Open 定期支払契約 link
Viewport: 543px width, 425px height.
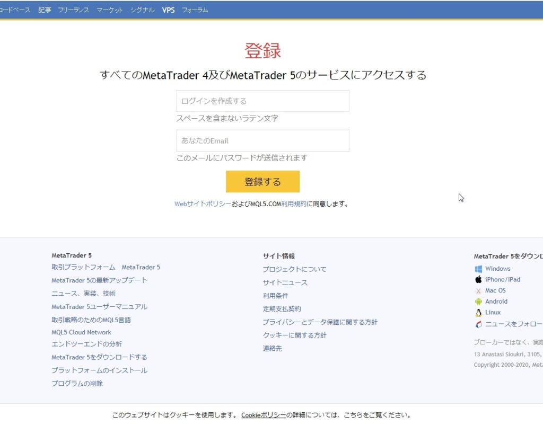(x=282, y=309)
